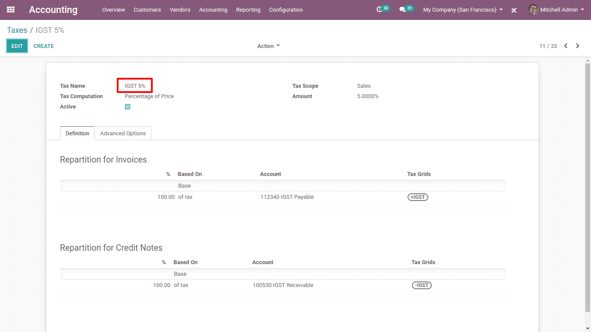Toggle the Active checkbox
This screenshot has width=591, height=332.
pyautogui.click(x=128, y=107)
